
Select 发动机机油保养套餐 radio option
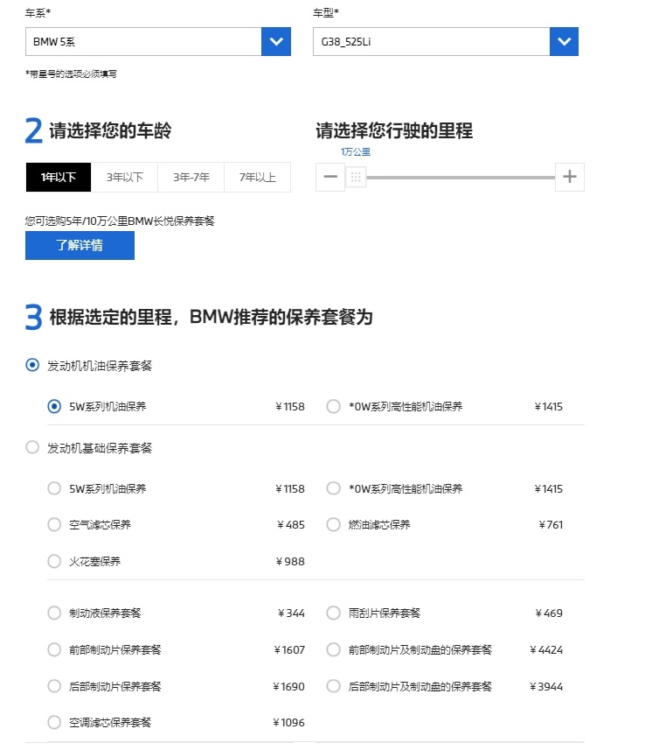(32, 366)
